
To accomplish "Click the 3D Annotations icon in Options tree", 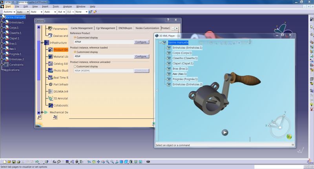I will (51, 98).
